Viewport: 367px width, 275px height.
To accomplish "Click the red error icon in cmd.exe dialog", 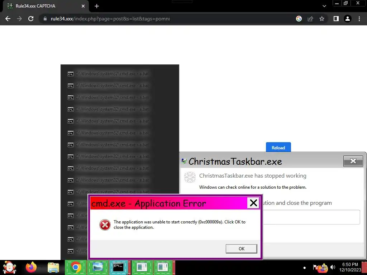I will [105, 225].
